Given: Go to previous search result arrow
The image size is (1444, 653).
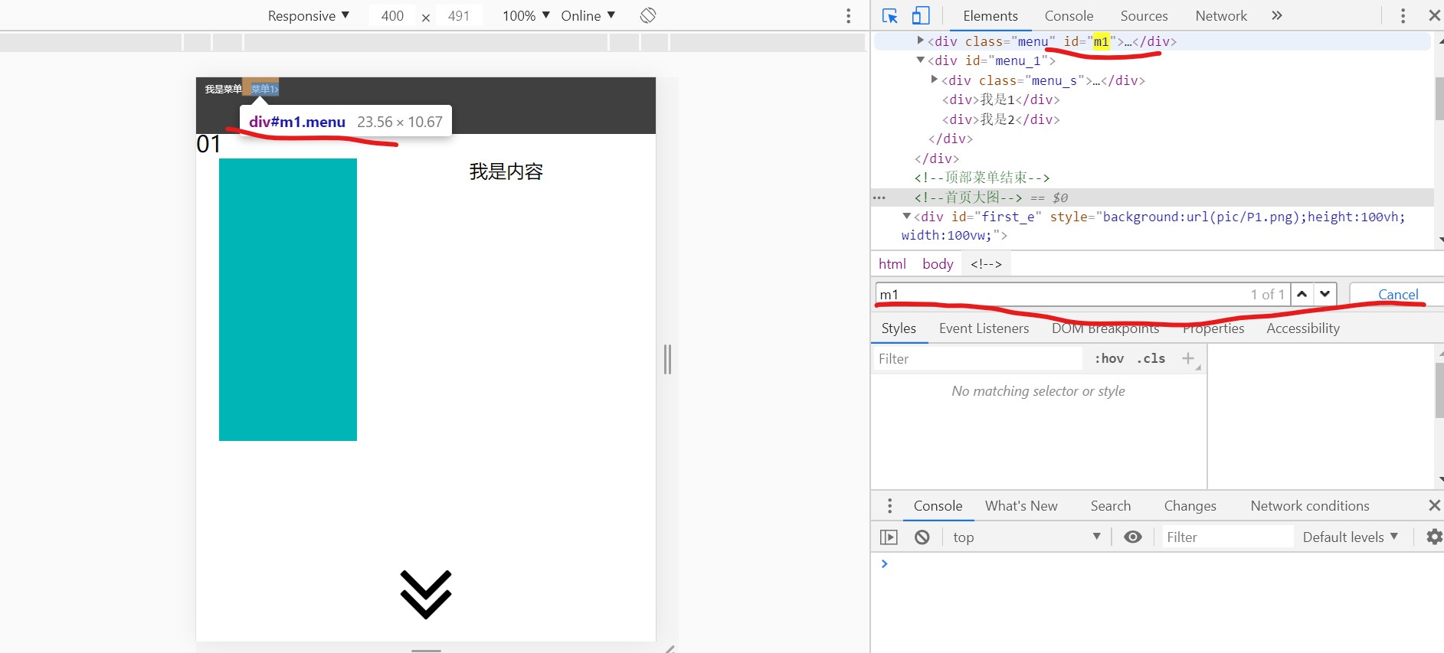Looking at the screenshot, I should [x=1302, y=294].
